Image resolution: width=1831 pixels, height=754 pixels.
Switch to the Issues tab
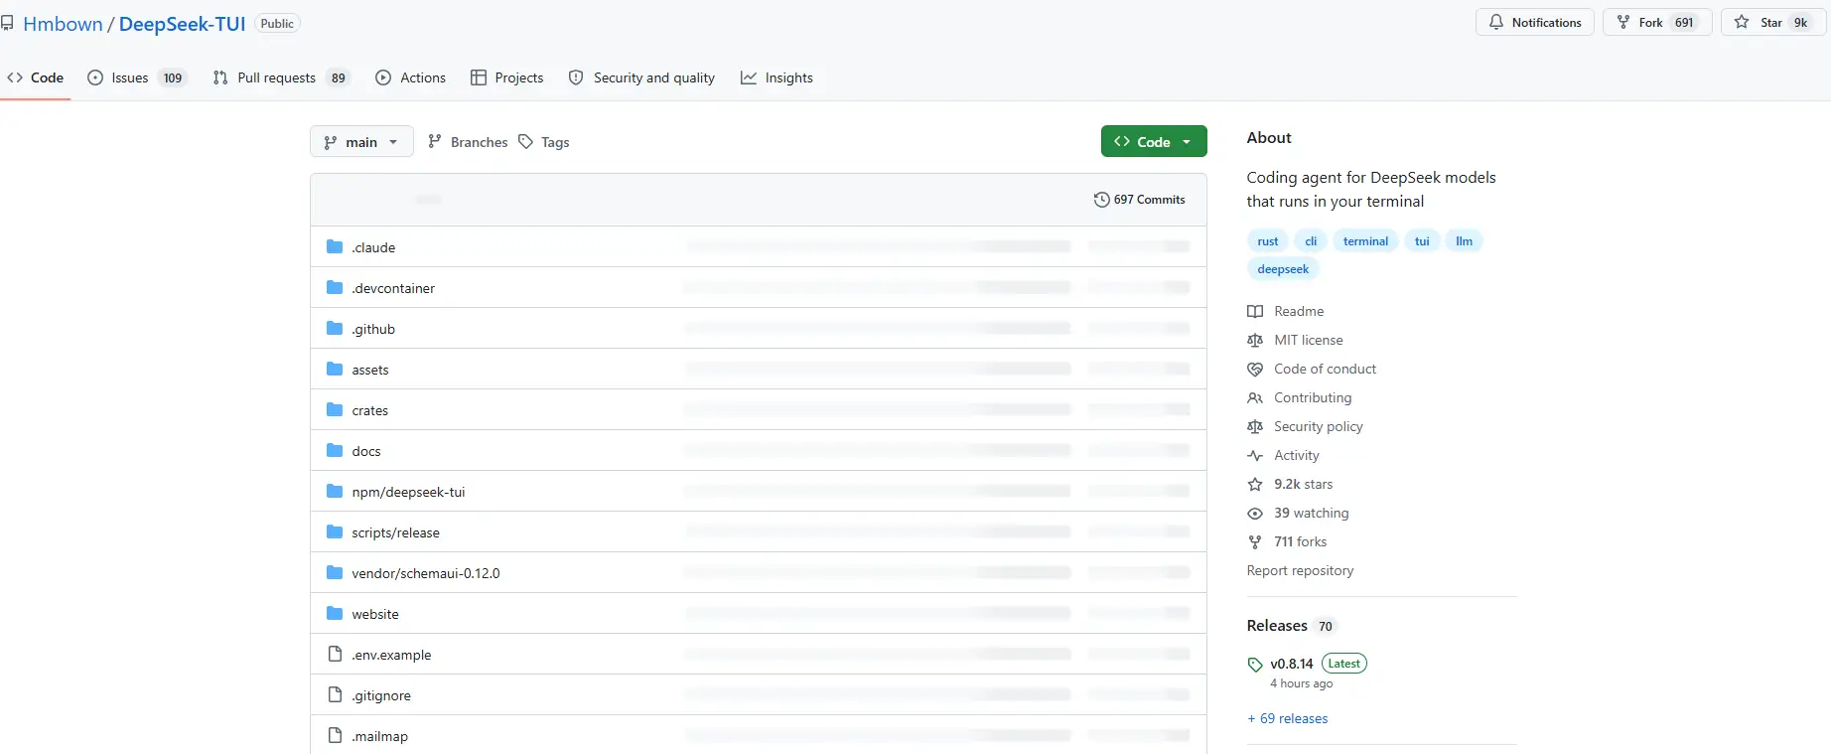click(137, 77)
